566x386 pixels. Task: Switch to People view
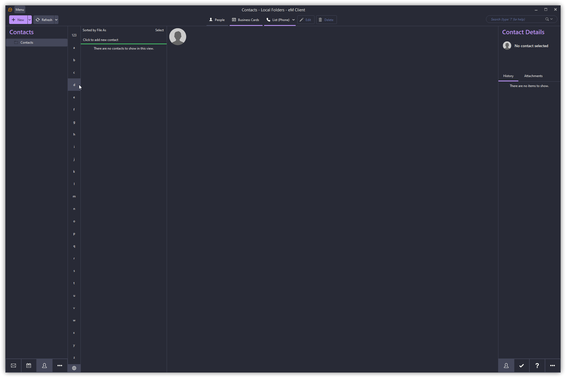pyautogui.click(x=217, y=20)
